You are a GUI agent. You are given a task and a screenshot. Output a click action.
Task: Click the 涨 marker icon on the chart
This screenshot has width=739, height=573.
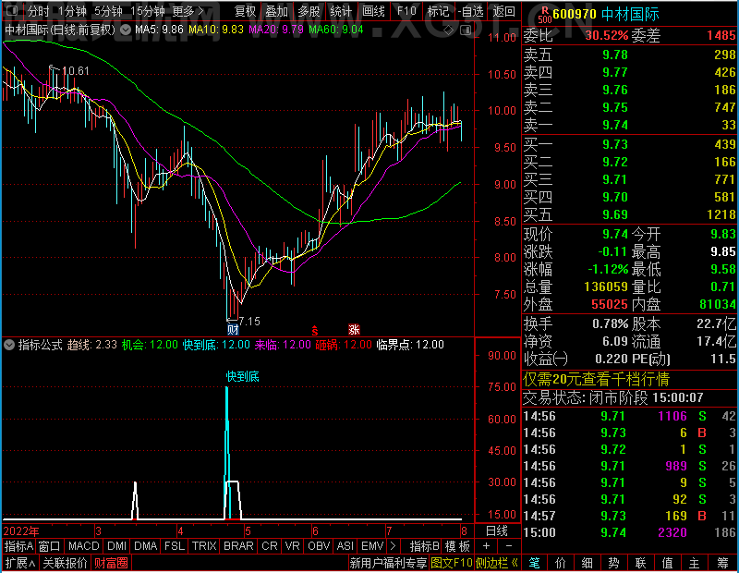point(354,329)
